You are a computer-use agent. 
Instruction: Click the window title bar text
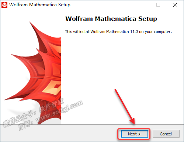point(40,5)
